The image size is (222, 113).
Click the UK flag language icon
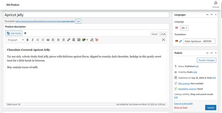(176, 28)
